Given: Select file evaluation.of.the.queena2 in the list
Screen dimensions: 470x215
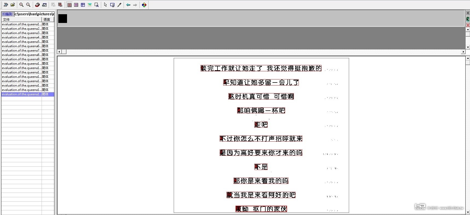Looking at the screenshot, I should click(28, 29).
